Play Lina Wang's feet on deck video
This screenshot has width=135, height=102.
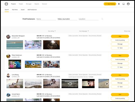click(52, 84)
